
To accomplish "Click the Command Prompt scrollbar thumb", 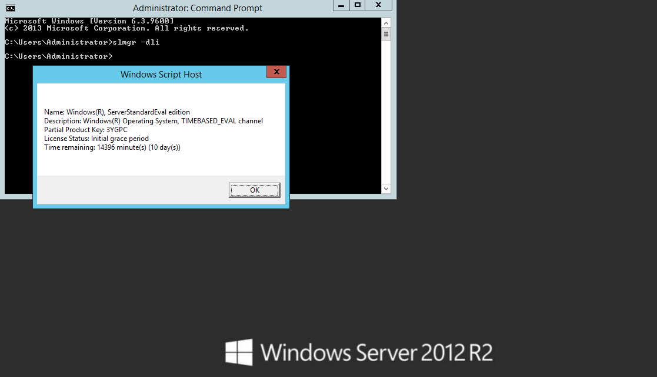I will coord(386,34).
